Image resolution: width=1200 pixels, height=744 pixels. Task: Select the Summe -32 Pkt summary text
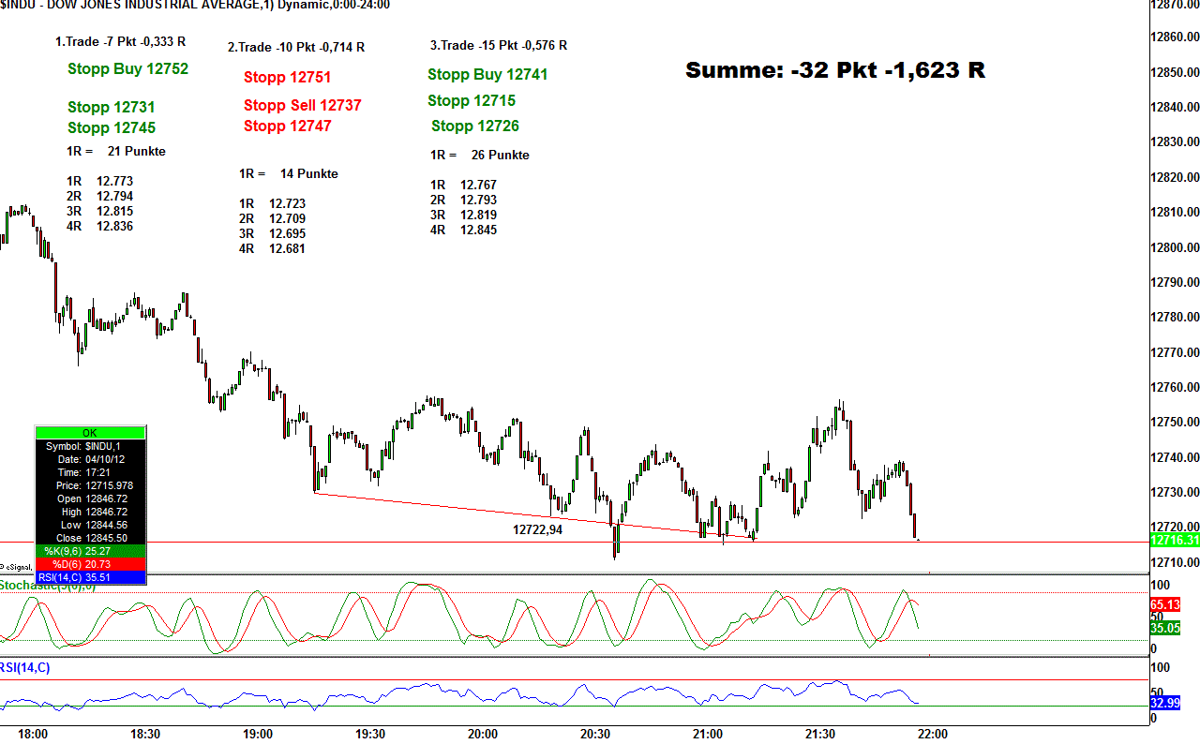[834, 70]
